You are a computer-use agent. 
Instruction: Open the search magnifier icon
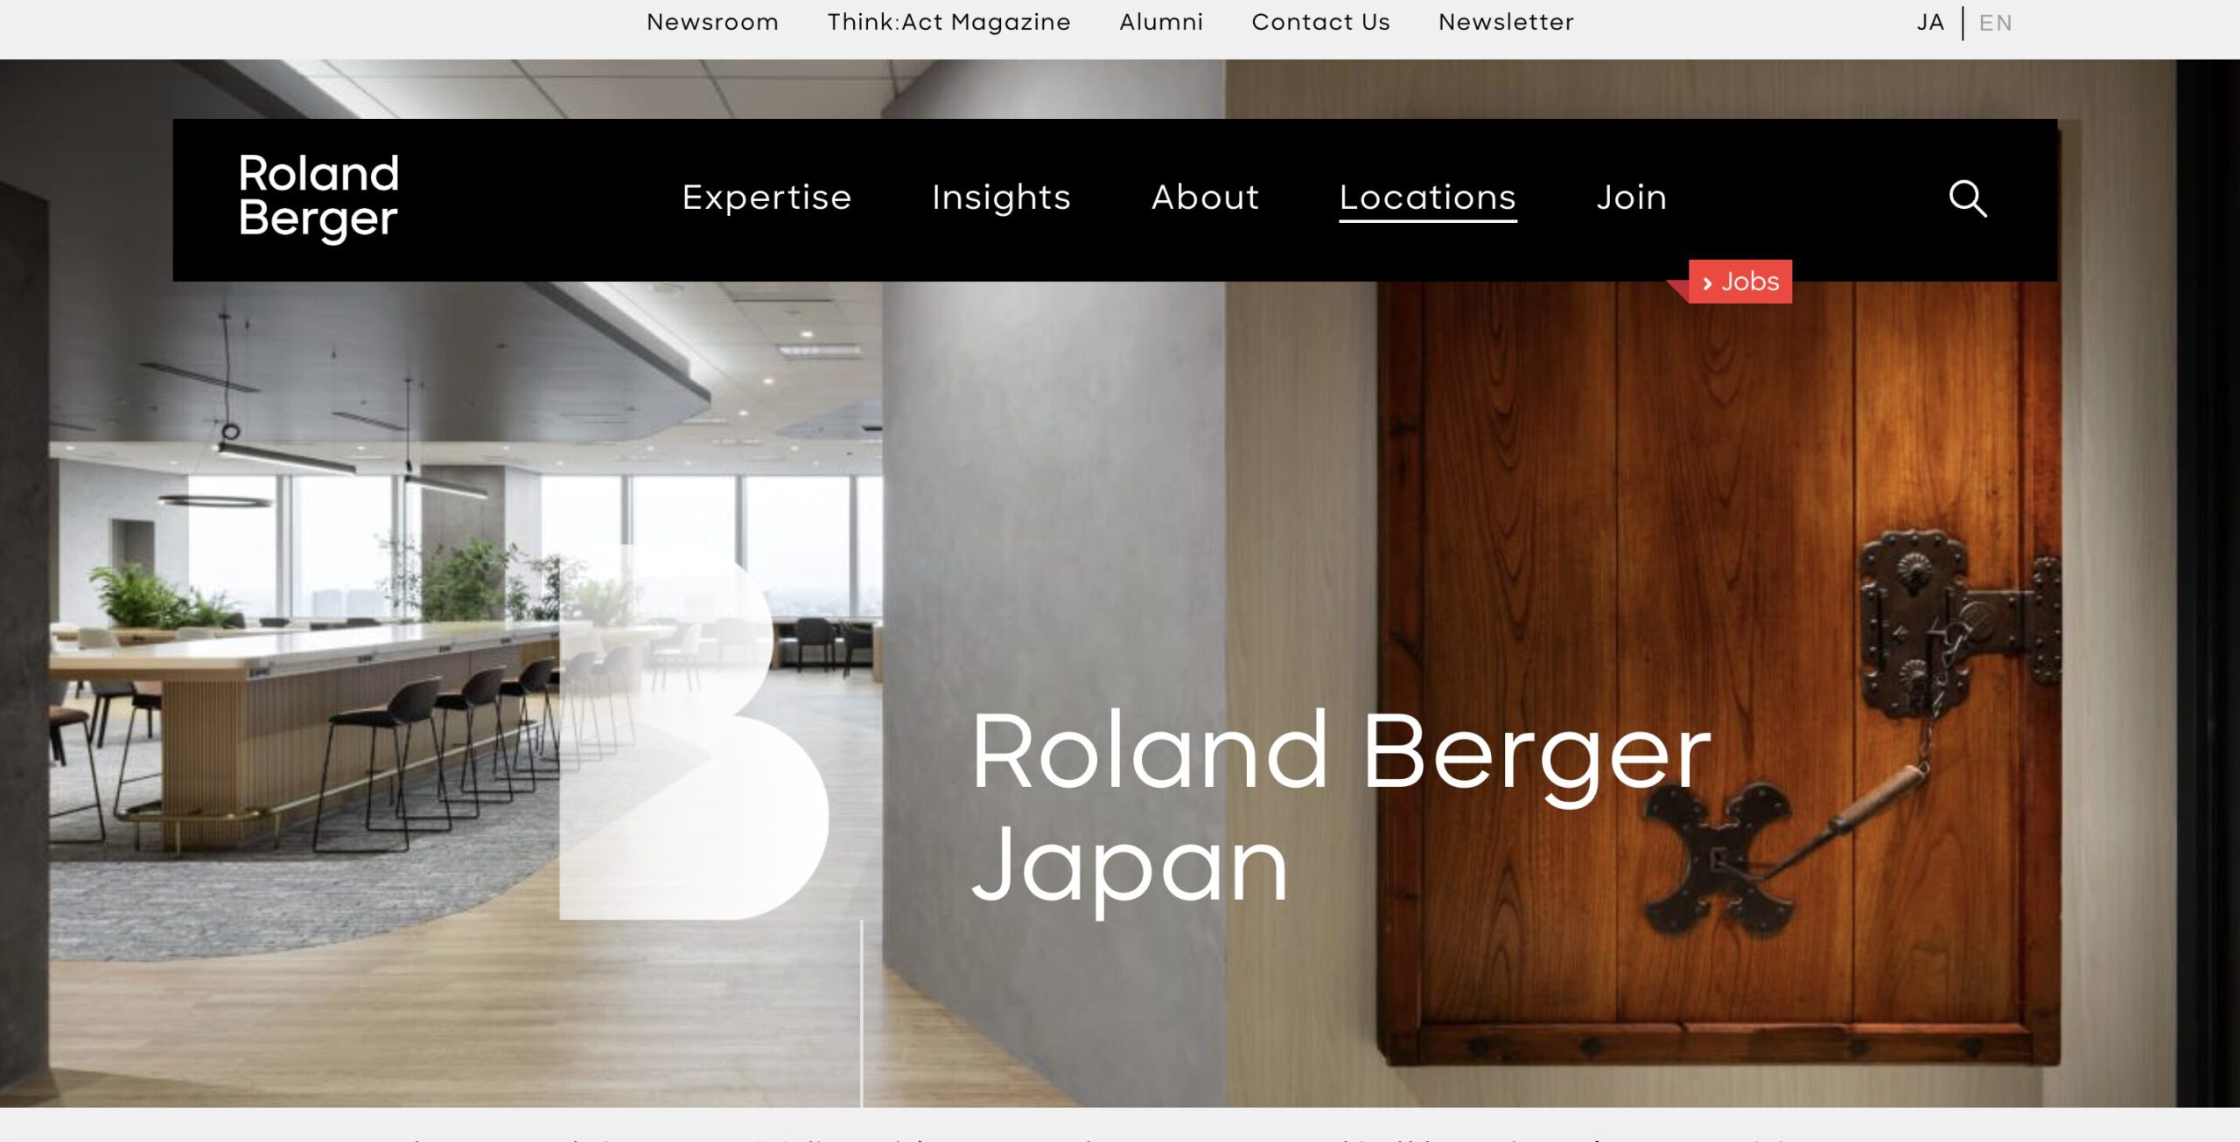coord(1968,198)
